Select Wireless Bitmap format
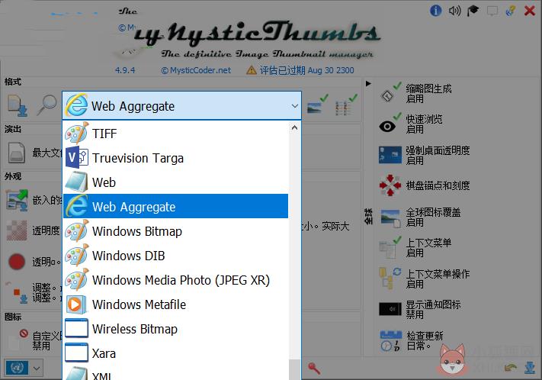The width and height of the screenshot is (542, 380). [x=176, y=329]
